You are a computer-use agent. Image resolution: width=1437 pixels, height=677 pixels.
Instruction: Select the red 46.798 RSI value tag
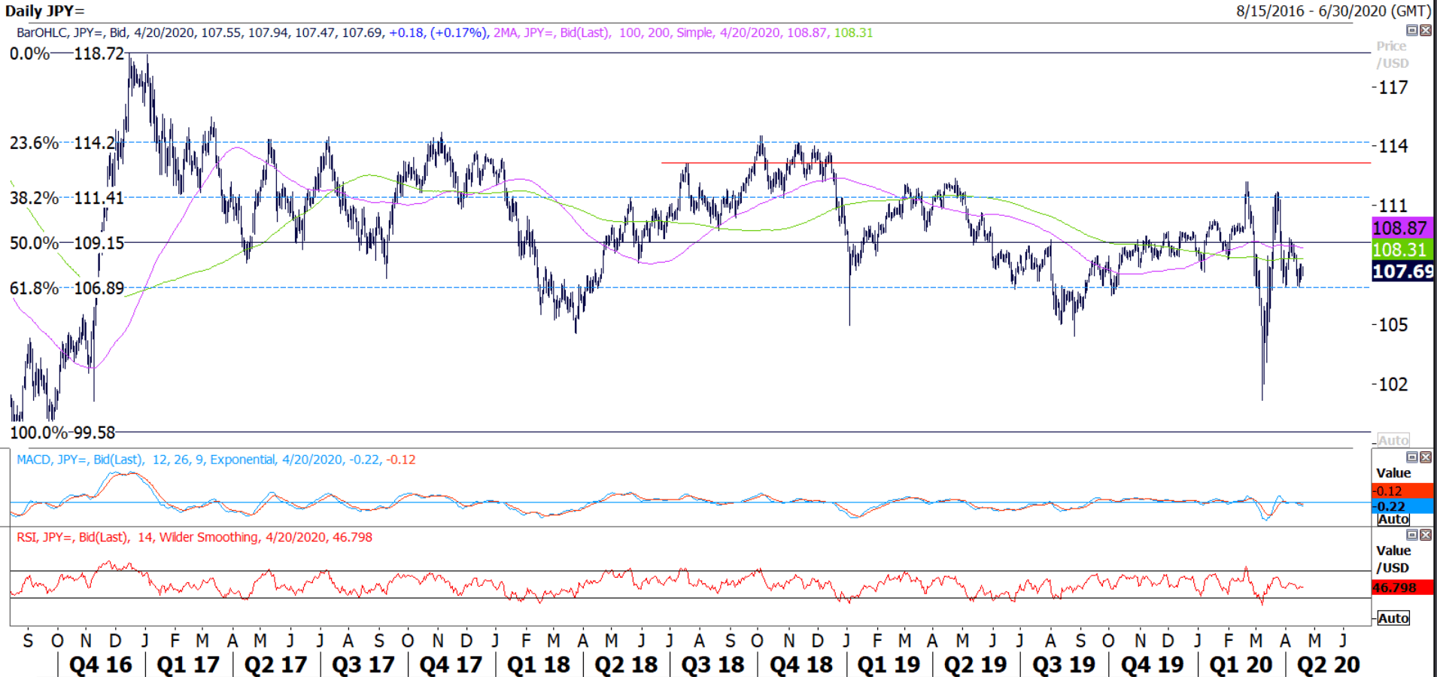1402,588
